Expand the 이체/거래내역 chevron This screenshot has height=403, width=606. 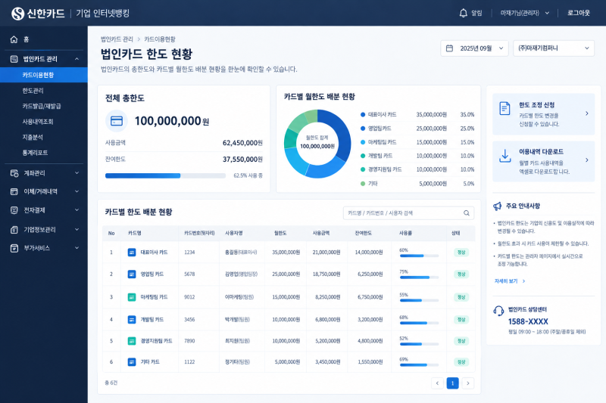[x=77, y=191]
